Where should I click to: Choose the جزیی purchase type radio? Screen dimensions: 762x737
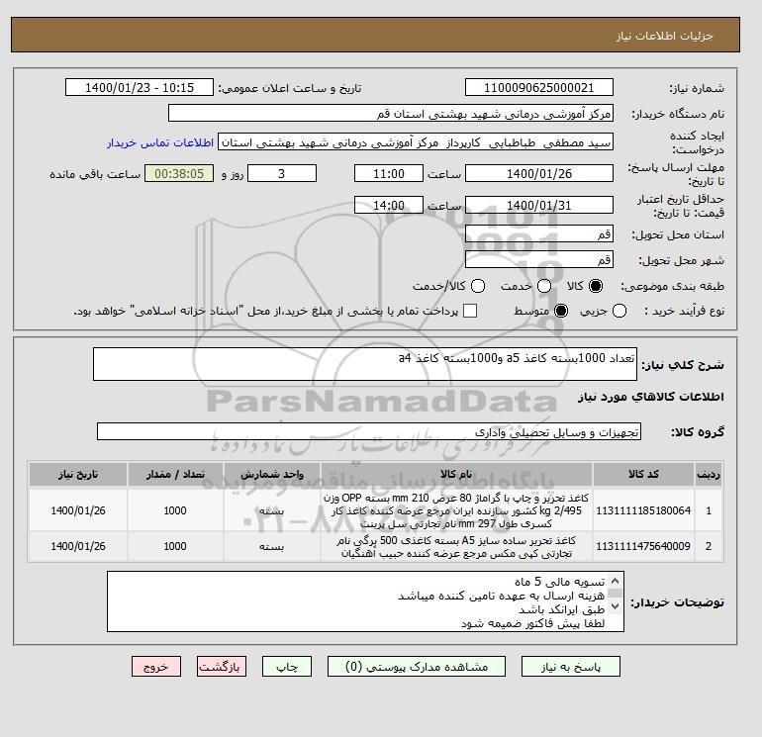(619, 311)
